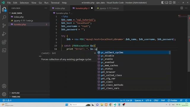Open the Accounts menu icon
This screenshot has width=190, height=107.
point(4,86)
